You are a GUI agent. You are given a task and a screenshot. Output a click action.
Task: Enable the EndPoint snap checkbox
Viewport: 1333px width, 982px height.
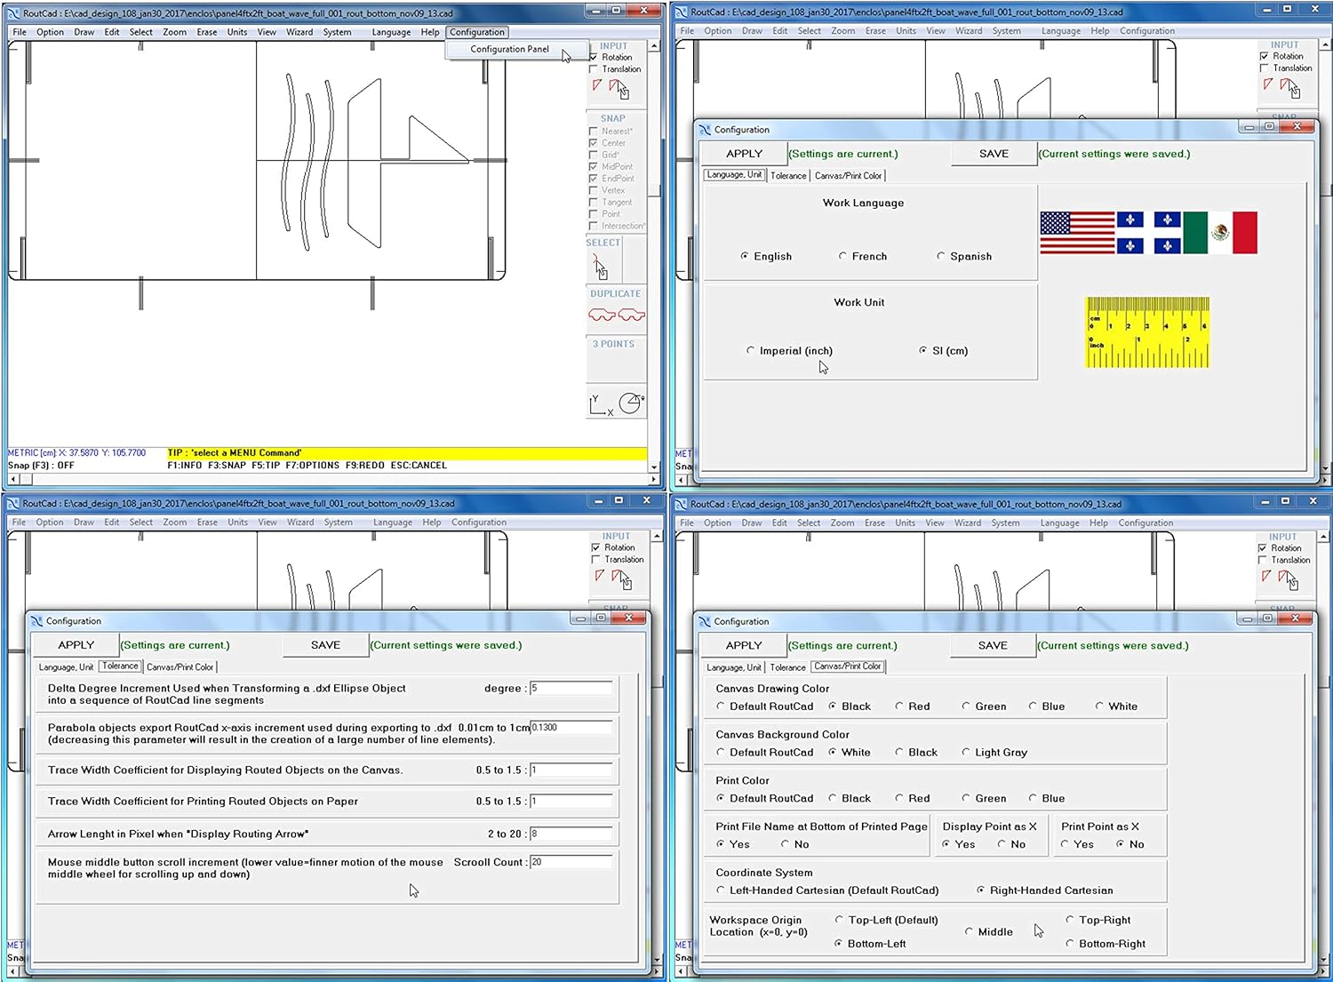(593, 178)
